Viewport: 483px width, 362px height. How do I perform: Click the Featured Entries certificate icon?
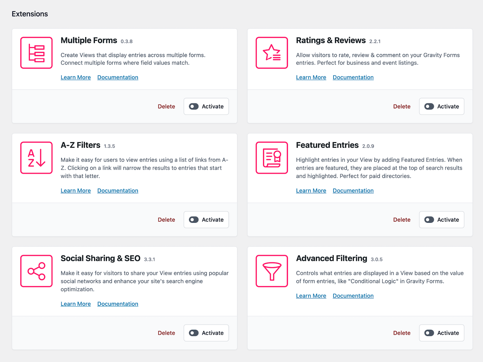tap(272, 158)
